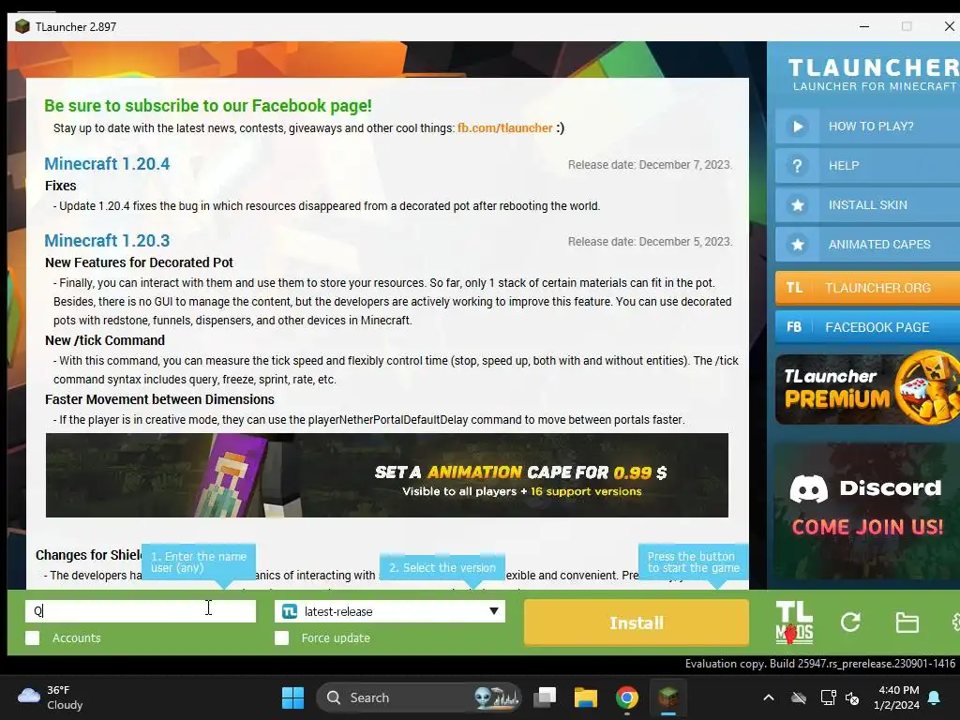
Task: Click 'Release date: December 7, 2023' text
Action: pos(650,165)
